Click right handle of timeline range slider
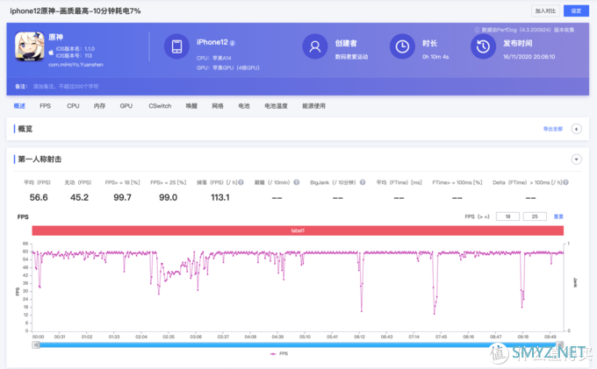 coord(560,345)
